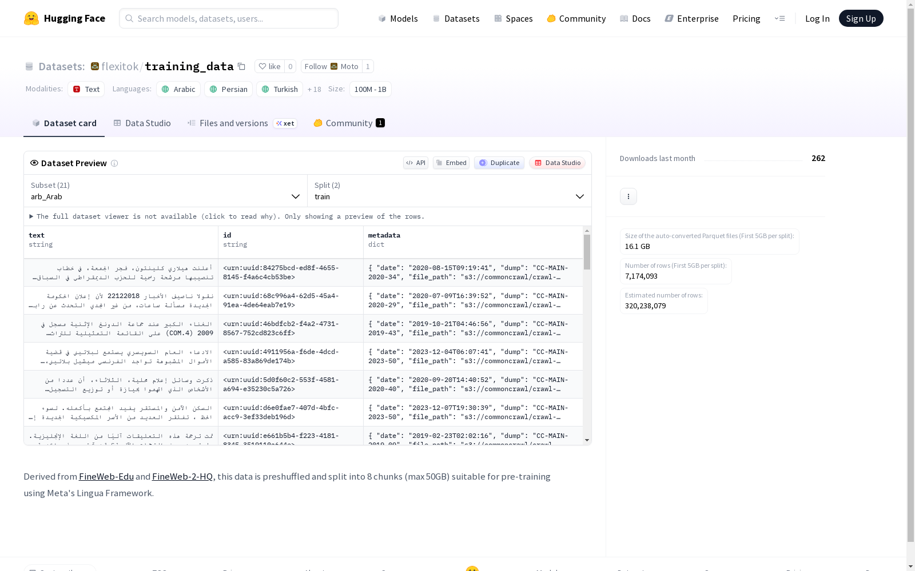
Task: Click the Log In link
Action: pos(817,18)
